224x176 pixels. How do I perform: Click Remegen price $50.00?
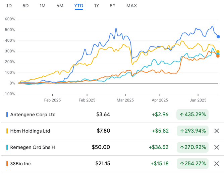101,147
